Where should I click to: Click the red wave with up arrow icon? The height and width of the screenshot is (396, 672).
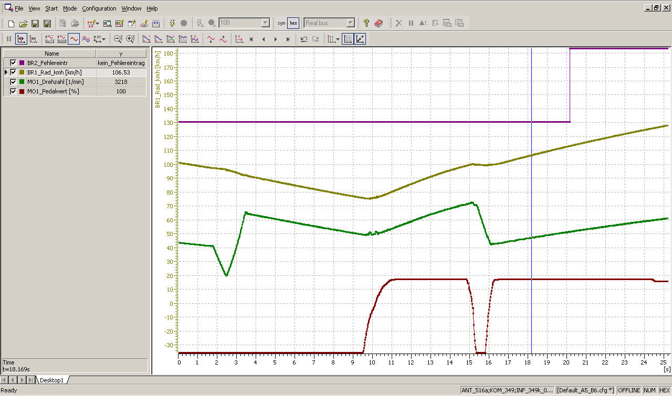point(223,39)
